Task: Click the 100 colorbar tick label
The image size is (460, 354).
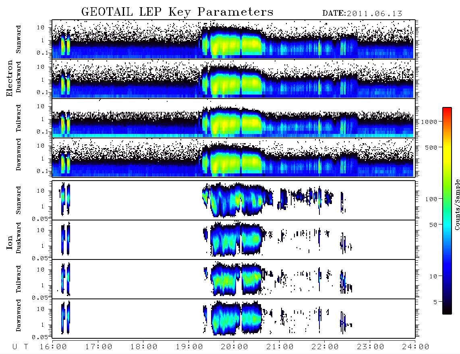Action: coord(431,199)
